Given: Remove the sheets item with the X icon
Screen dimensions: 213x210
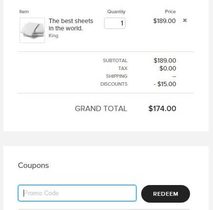Looking at the screenshot, I should pos(185,21).
